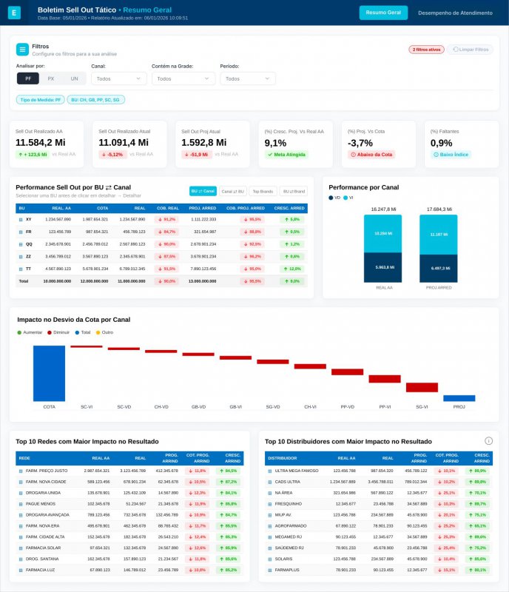509x592 pixels.
Task: Open the info icon on Top 10 Distribuidores
Action: (x=488, y=441)
